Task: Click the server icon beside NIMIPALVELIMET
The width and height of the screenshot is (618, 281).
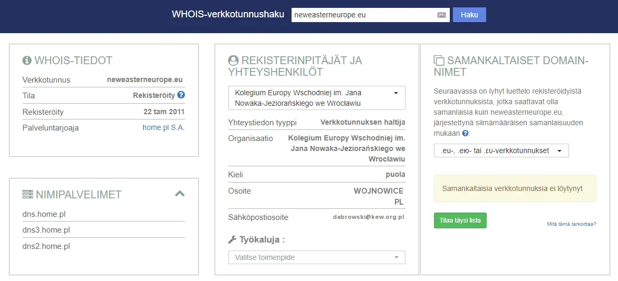Action: pyautogui.click(x=27, y=194)
